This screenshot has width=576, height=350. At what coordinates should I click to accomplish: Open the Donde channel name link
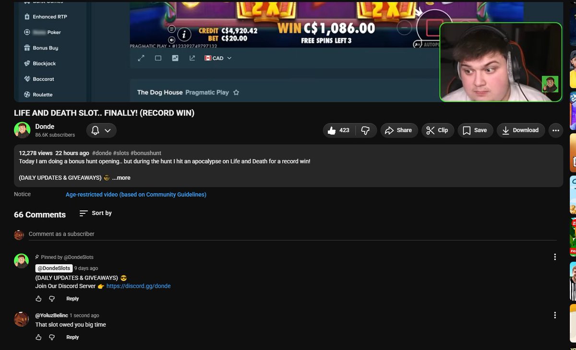point(45,127)
